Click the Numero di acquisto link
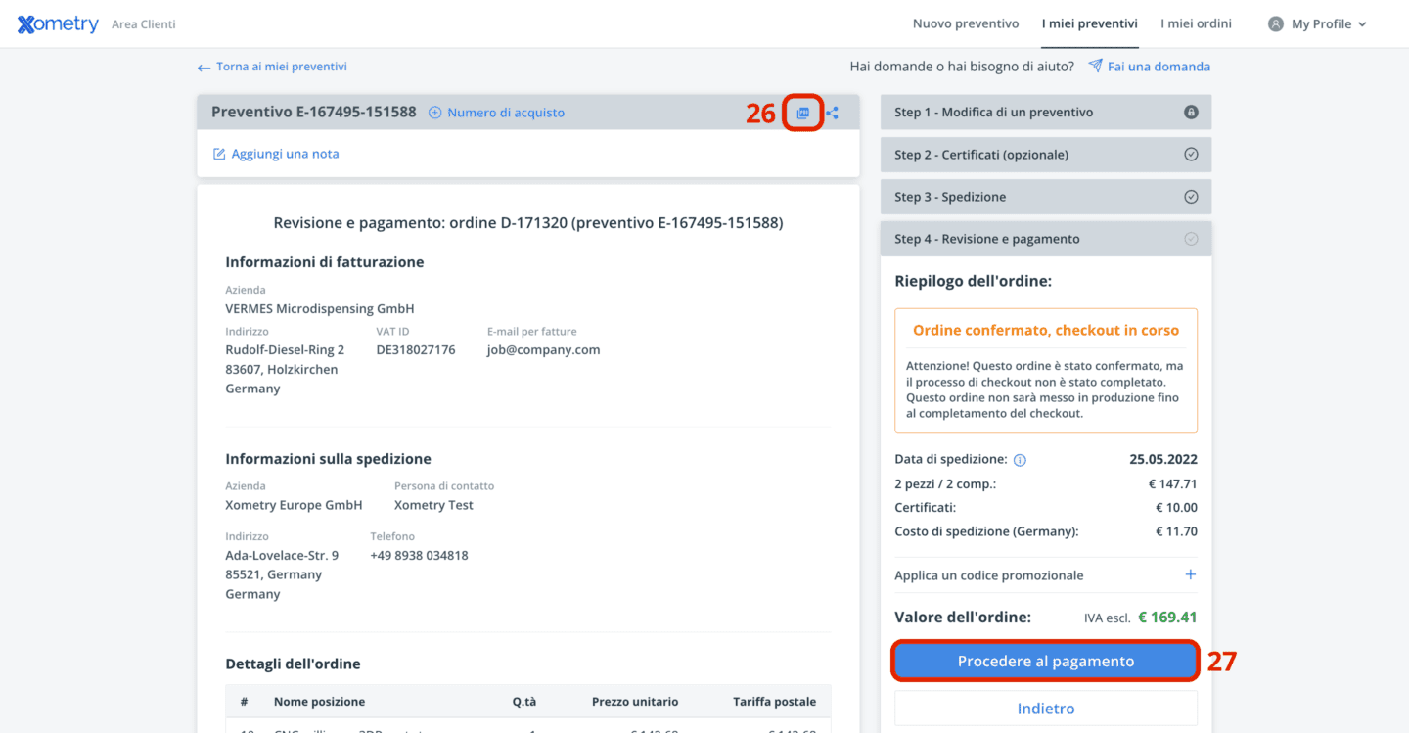The image size is (1409, 733). click(506, 113)
